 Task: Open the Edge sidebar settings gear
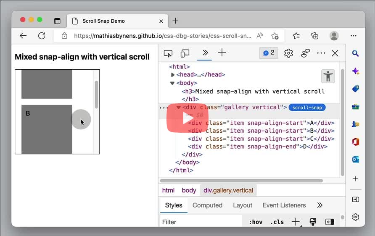click(x=355, y=217)
